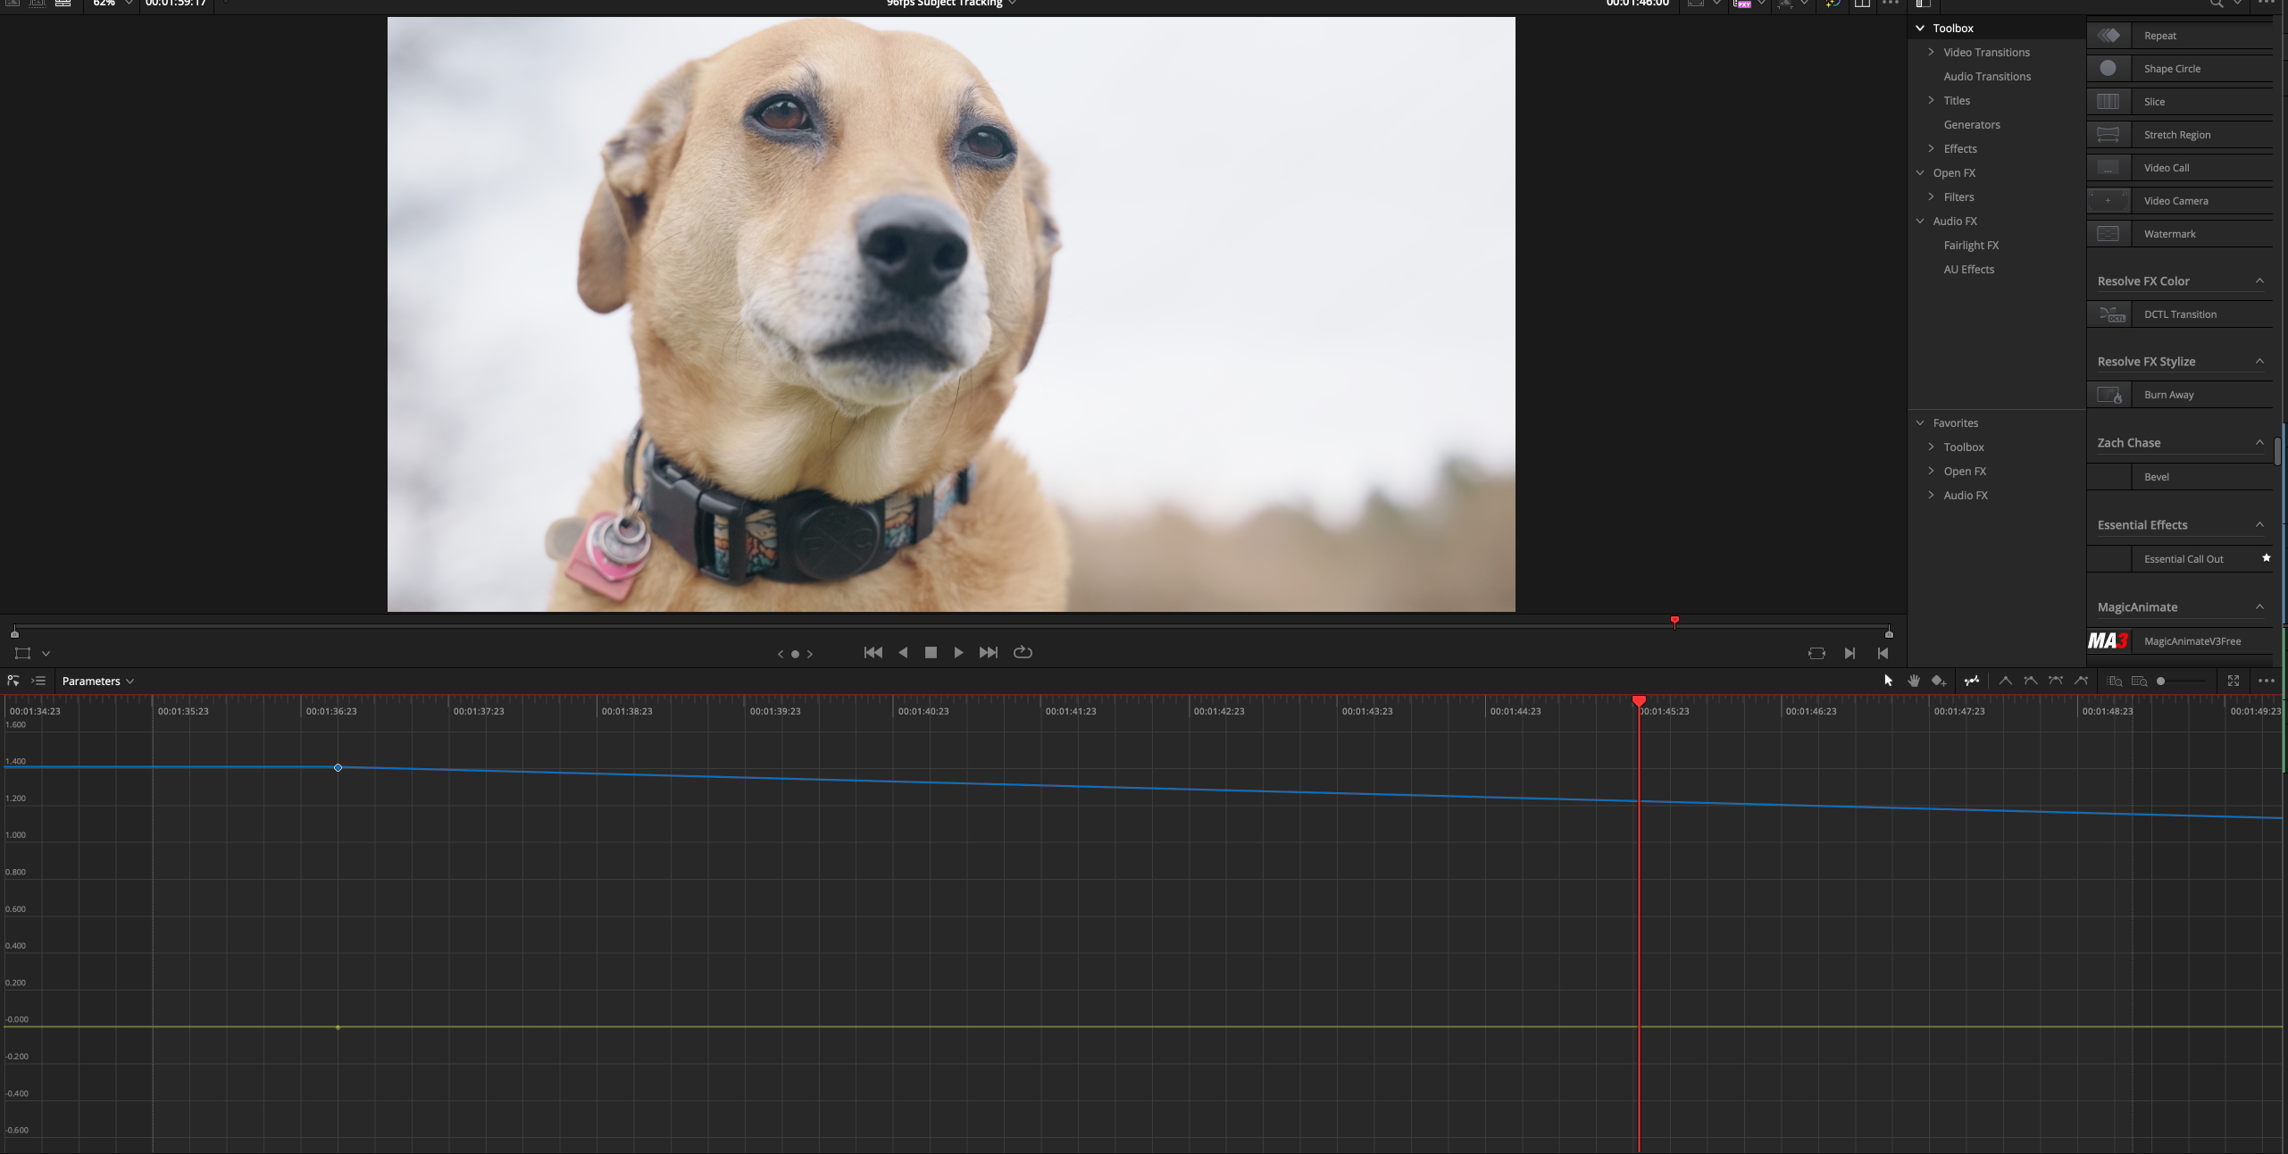Select the Video Camera effect

pyautogui.click(x=2180, y=201)
